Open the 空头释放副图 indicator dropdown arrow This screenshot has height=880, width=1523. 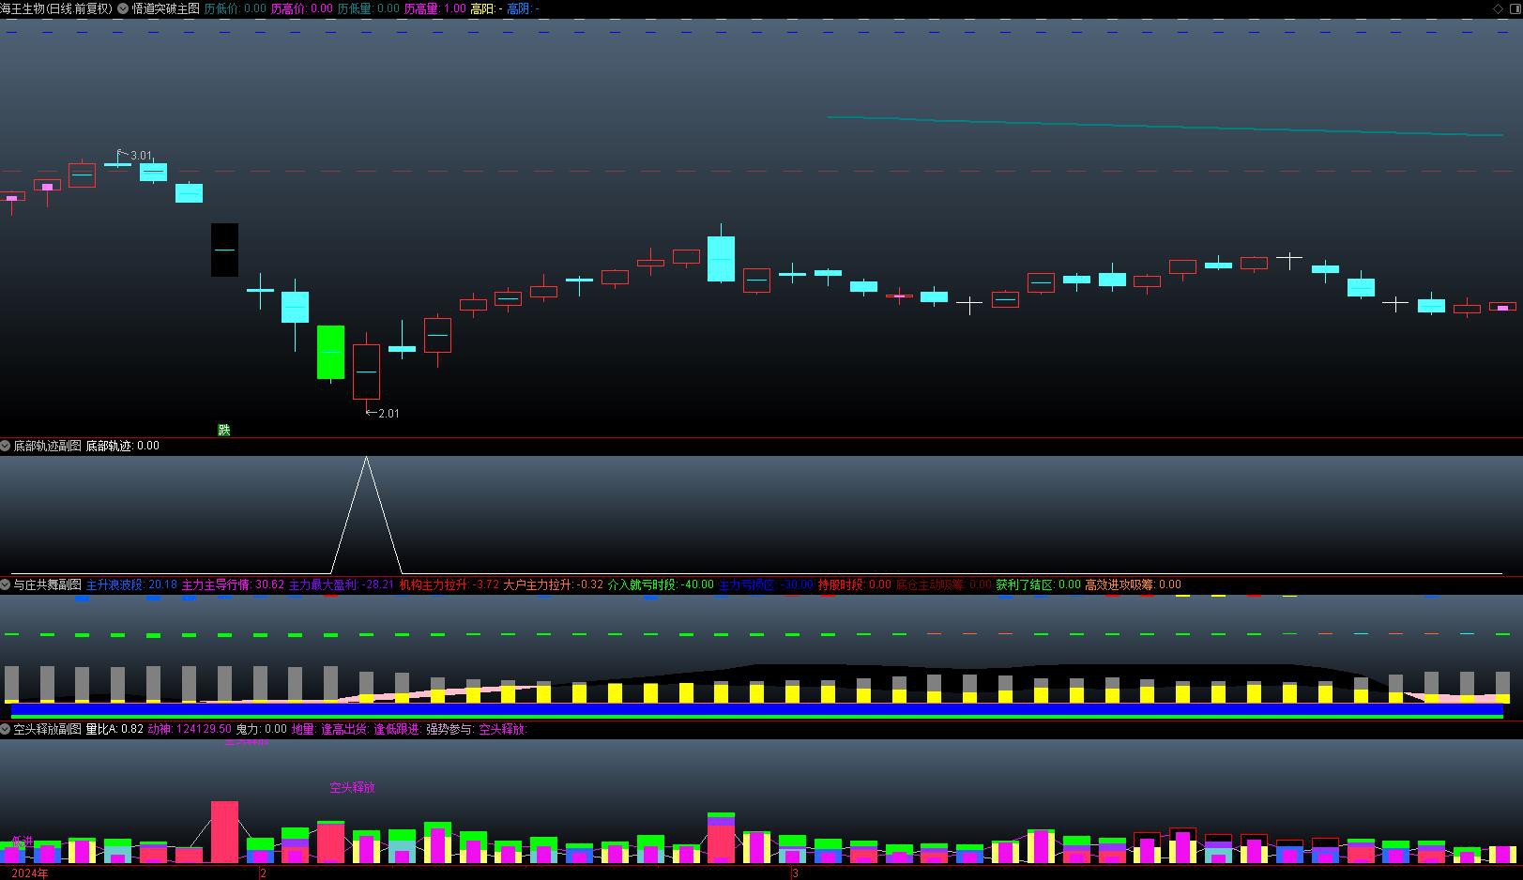6,729
